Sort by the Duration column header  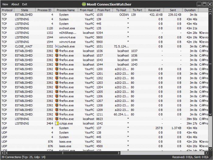(190, 10)
